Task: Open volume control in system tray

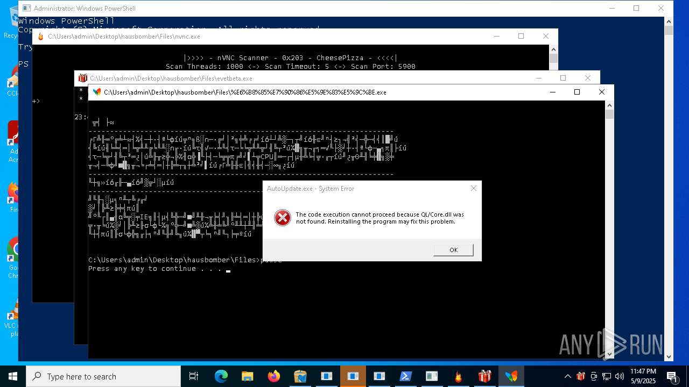Action: pyautogui.click(x=620, y=376)
